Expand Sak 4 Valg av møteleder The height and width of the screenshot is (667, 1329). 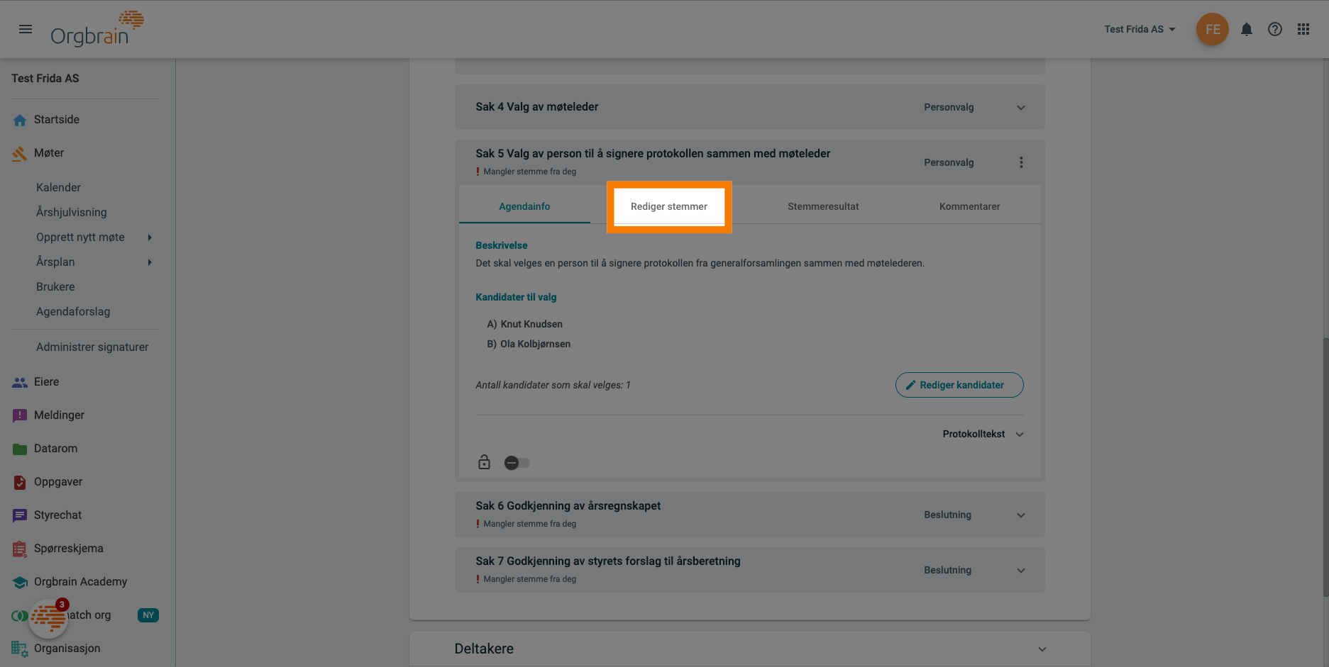pyautogui.click(x=1021, y=108)
